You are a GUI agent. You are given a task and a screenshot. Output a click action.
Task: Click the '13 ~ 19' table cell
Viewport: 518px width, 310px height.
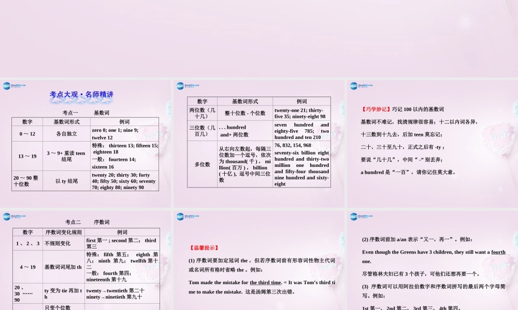[27, 156]
